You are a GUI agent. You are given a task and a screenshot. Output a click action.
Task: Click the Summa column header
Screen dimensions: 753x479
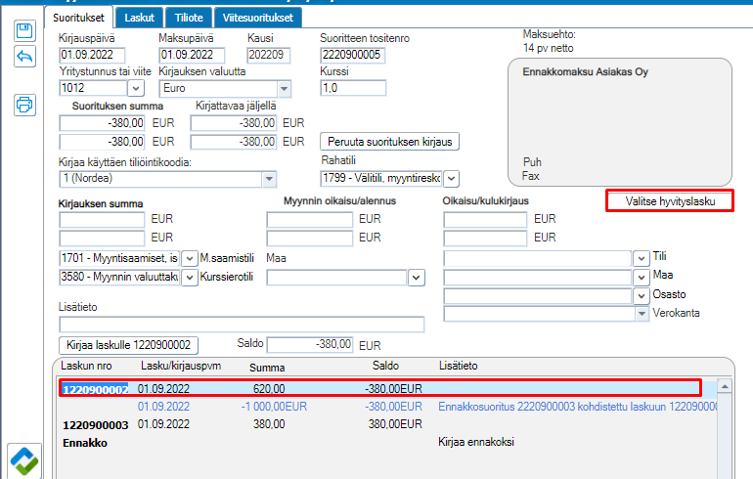coord(267,368)
